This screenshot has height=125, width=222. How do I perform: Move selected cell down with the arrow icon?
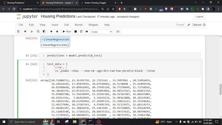(57, 32)
